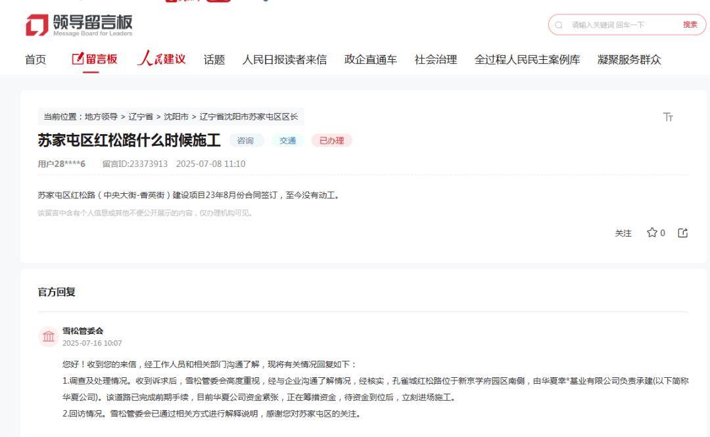710x437 pixels.
Task: Open 政企直通车 section
Action: (370, 60)
